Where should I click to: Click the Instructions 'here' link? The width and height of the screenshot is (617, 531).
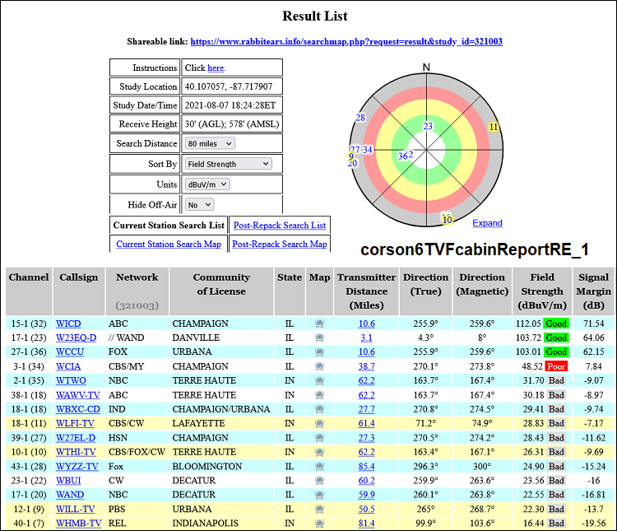pos(215,68)
